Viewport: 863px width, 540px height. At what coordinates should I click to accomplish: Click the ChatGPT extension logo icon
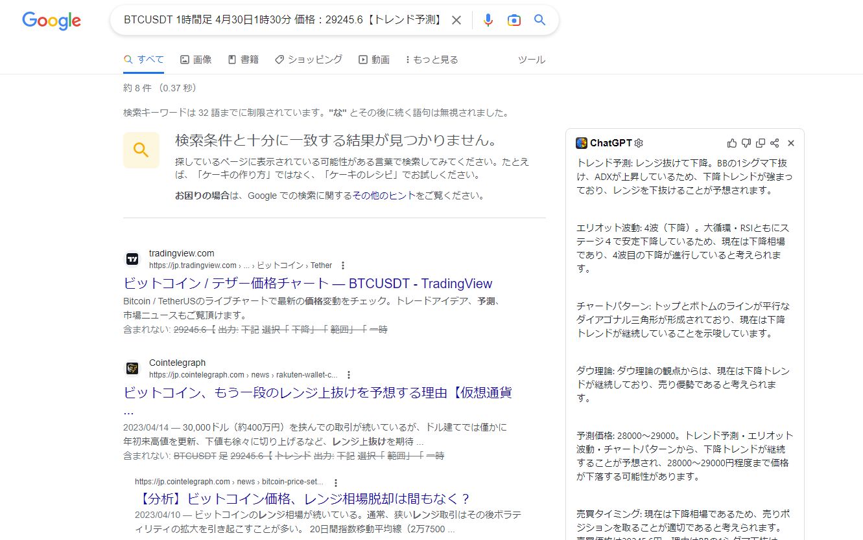pos(582,143)
